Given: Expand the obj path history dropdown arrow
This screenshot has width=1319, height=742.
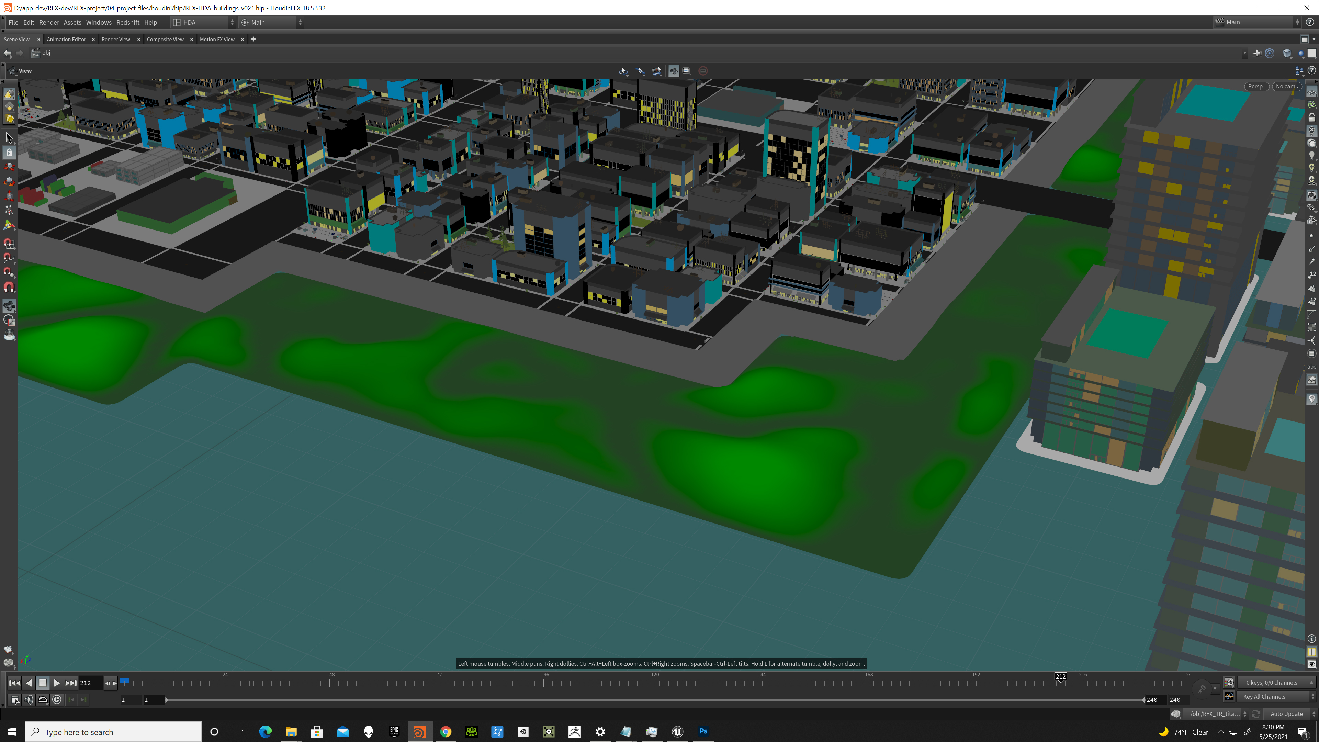Looking at the screenshot, I should [x=1245, y=53].
